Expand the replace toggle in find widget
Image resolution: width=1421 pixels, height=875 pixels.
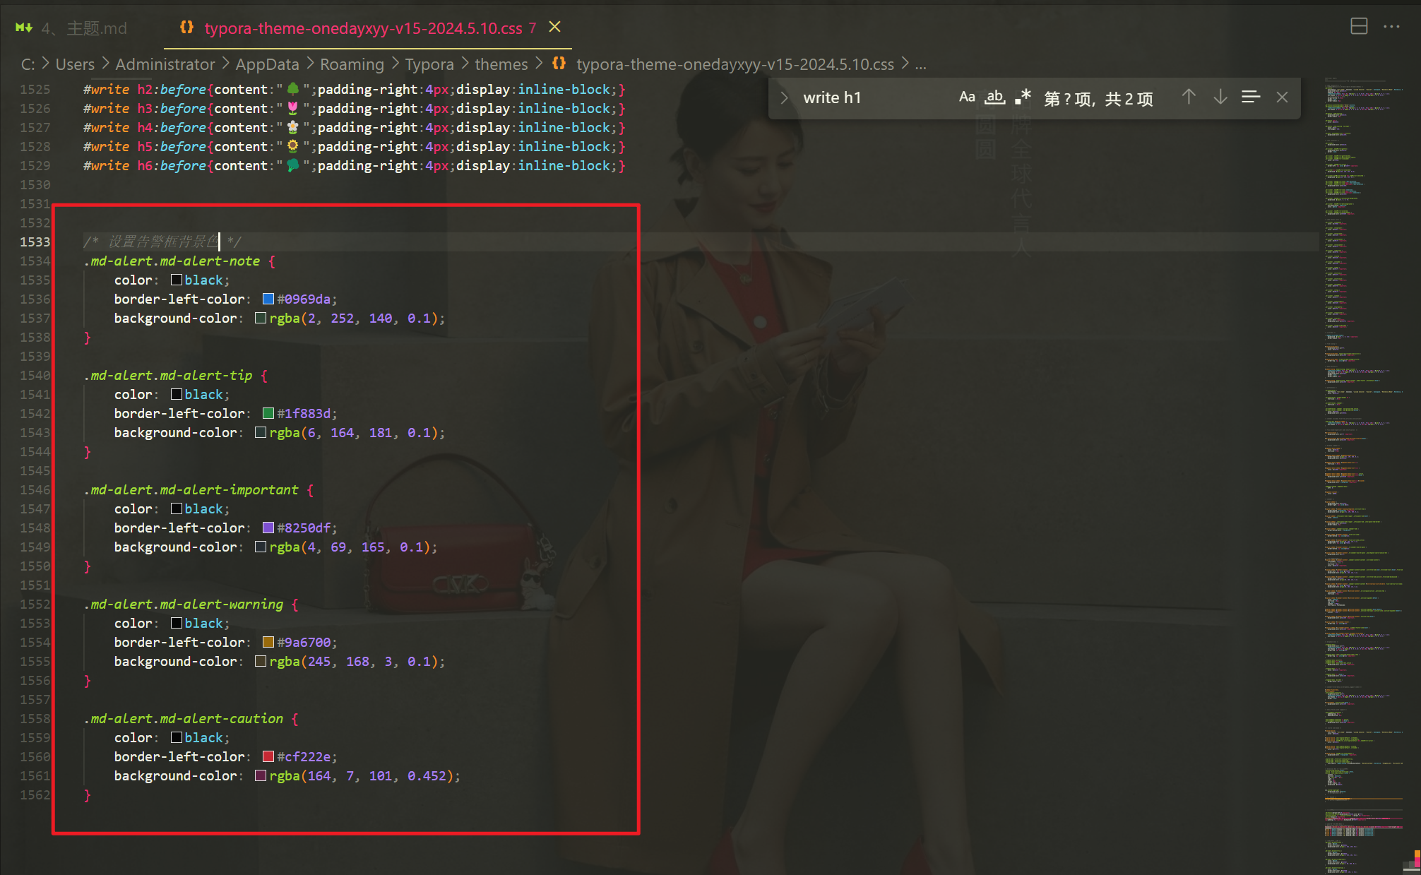[784, 98]
